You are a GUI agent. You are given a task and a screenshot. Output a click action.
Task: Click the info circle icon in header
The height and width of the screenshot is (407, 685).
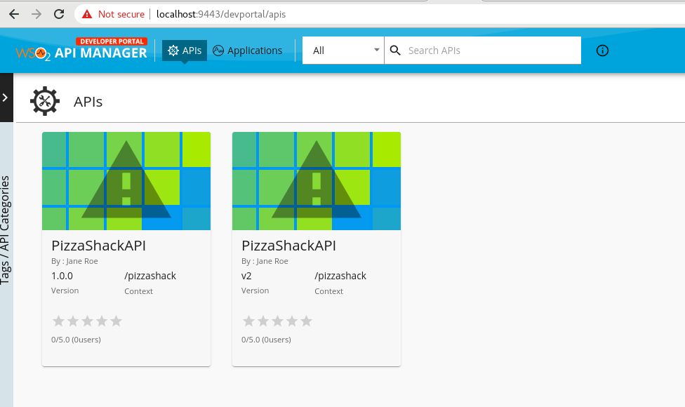coord(602,51)
